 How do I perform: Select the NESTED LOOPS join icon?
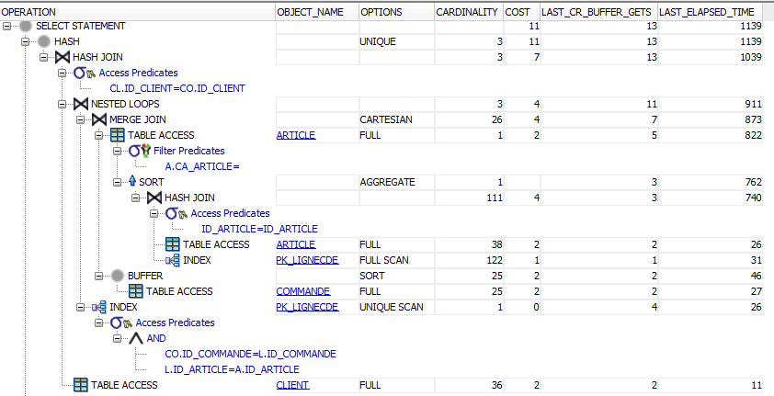click(x=81, y=104)
